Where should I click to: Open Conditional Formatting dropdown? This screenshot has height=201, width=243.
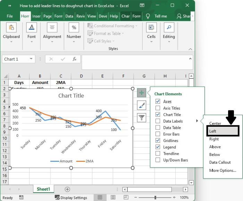pos(112,26)
